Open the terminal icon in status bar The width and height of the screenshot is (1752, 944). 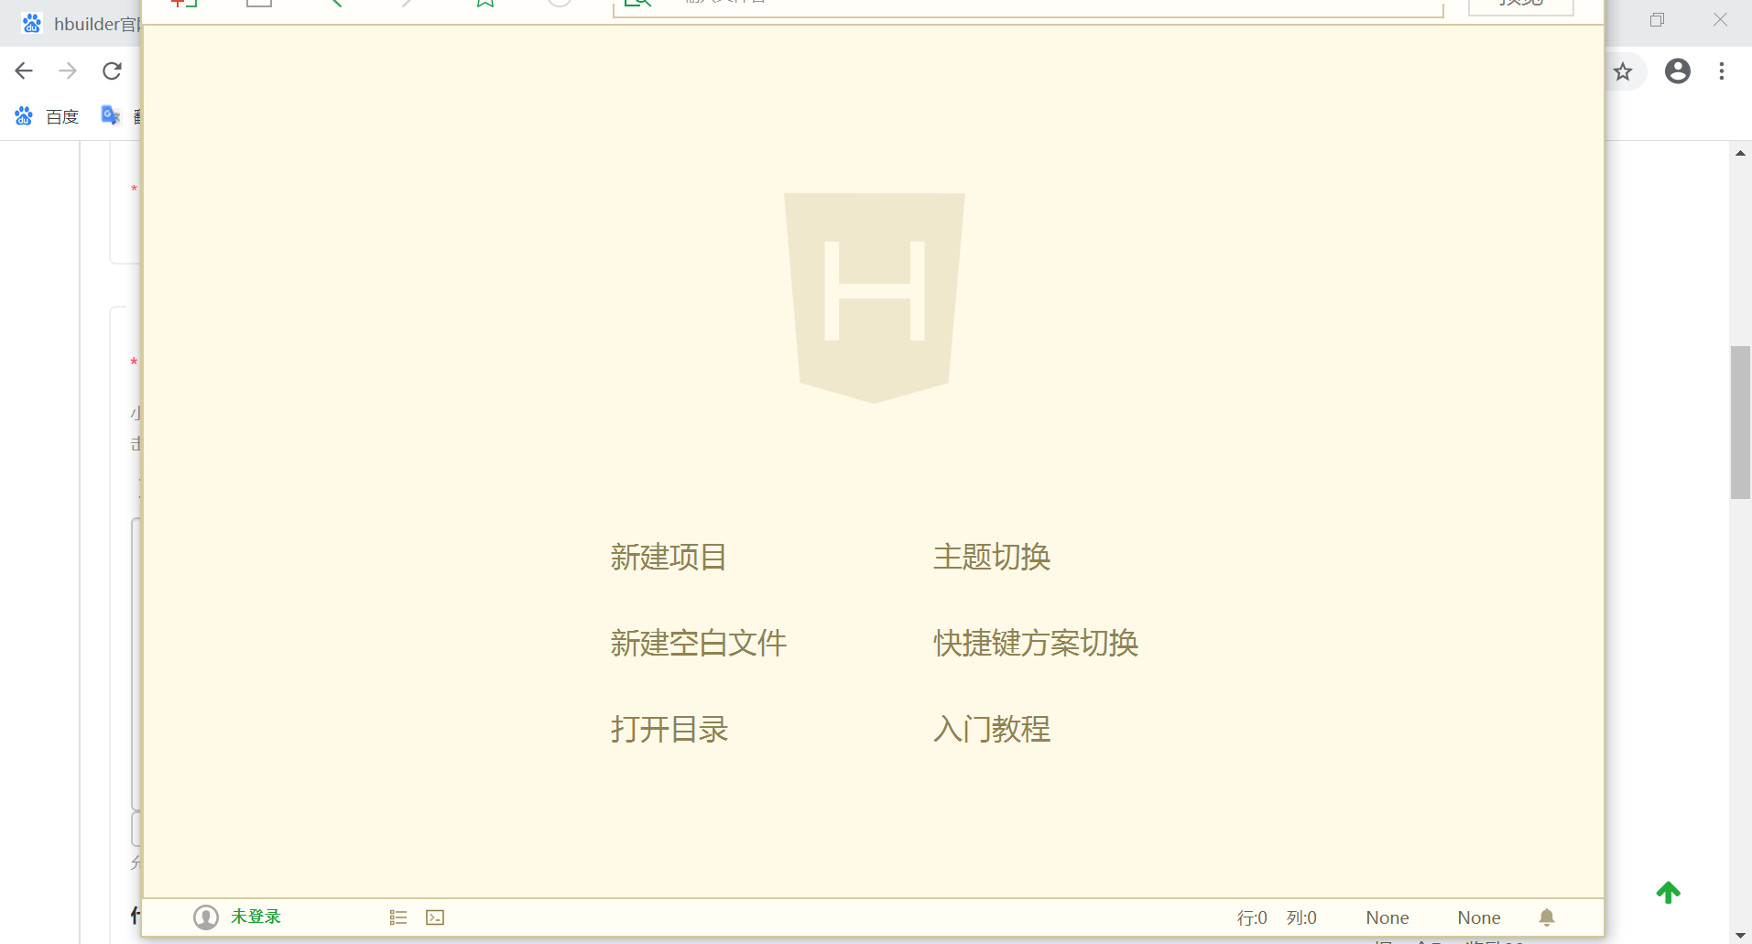[435, 917]
